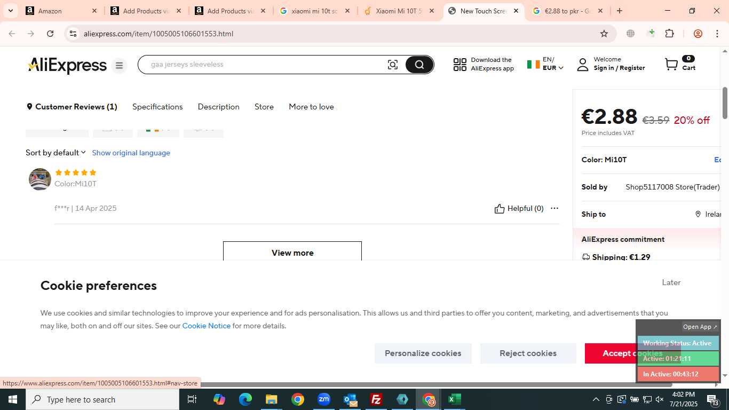
Task: View site information icon in address bar
Action: pos(73,34)
